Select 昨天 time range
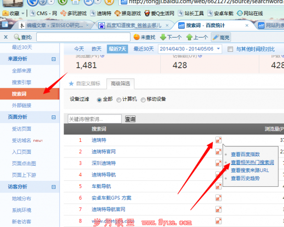 pos(97,49)
